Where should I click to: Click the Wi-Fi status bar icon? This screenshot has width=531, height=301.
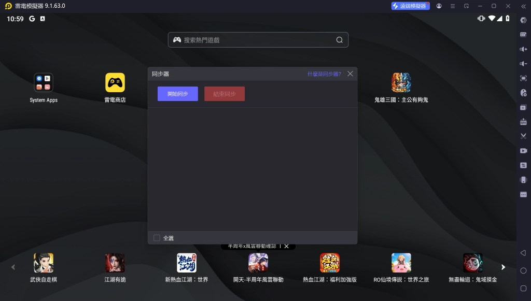tap(492, 18)
